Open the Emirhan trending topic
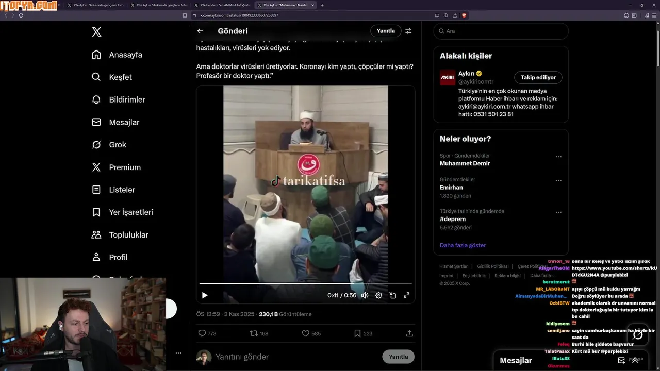This screenshot has width=660, height=371. point(451,188)
